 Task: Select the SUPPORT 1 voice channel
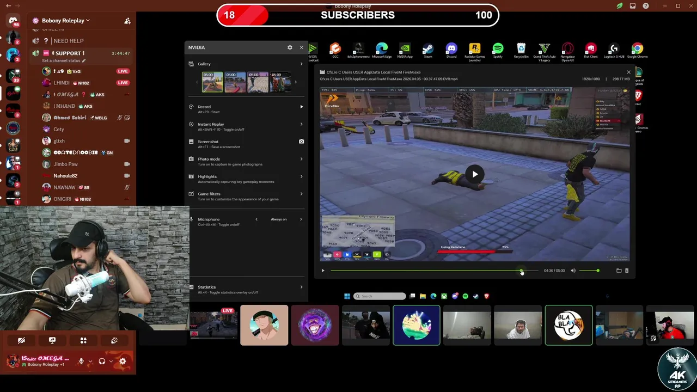click(x=81, y=53)
